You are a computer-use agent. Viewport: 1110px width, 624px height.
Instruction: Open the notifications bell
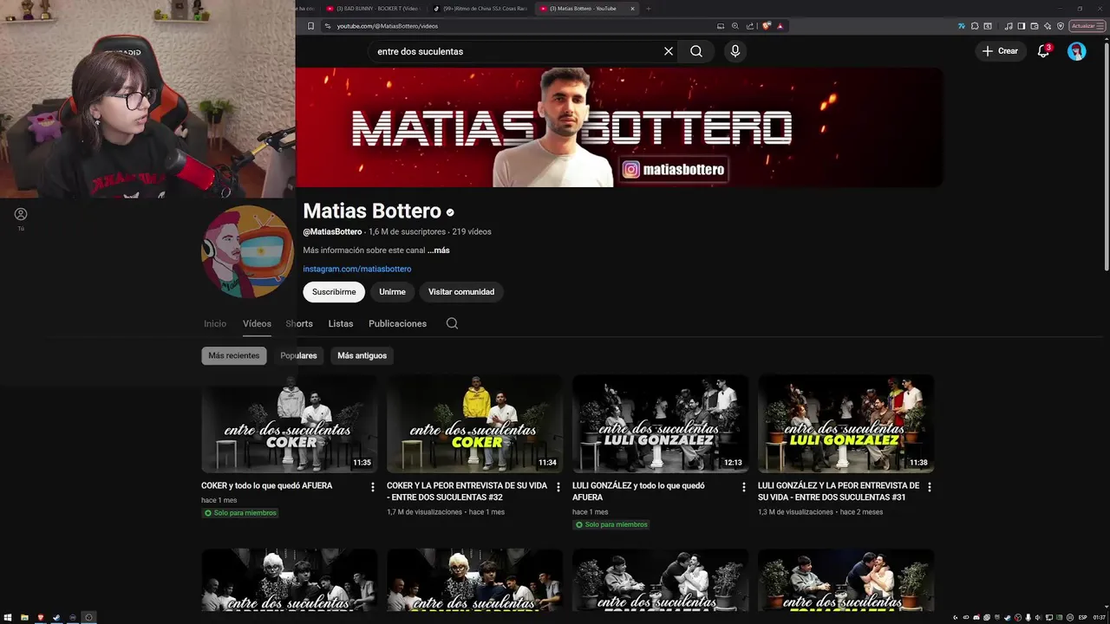point(1044,51)
